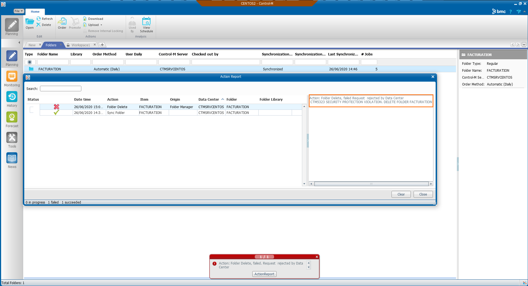Switch to Planning domain in sidebar

click(12, 58)
